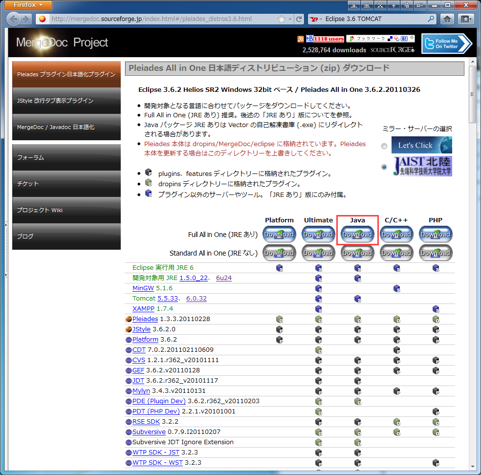Open MergeDoc / Javadoc 日本語化 menu item
The image size is (481, 475).
(x=66, y=127)
